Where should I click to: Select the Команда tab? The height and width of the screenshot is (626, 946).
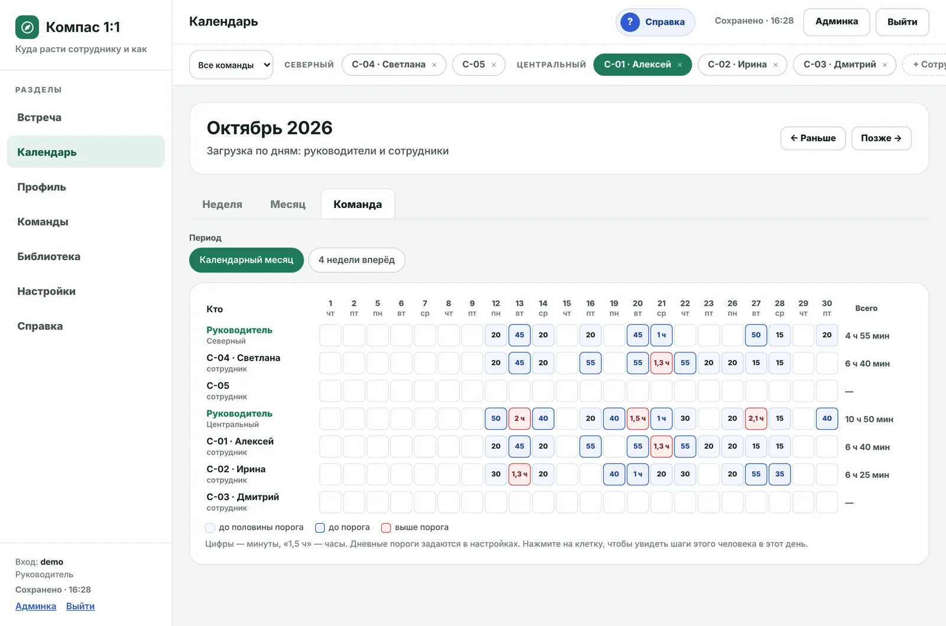click(358, 205)
